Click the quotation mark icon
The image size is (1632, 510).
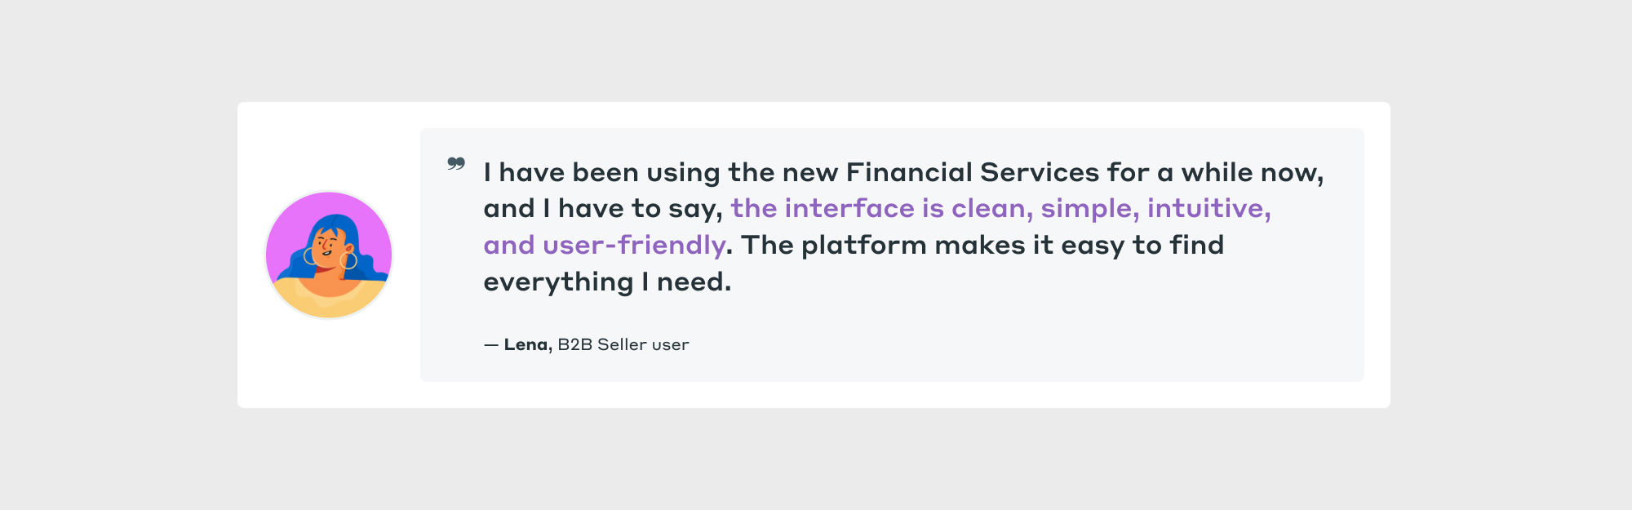(456, 164)
